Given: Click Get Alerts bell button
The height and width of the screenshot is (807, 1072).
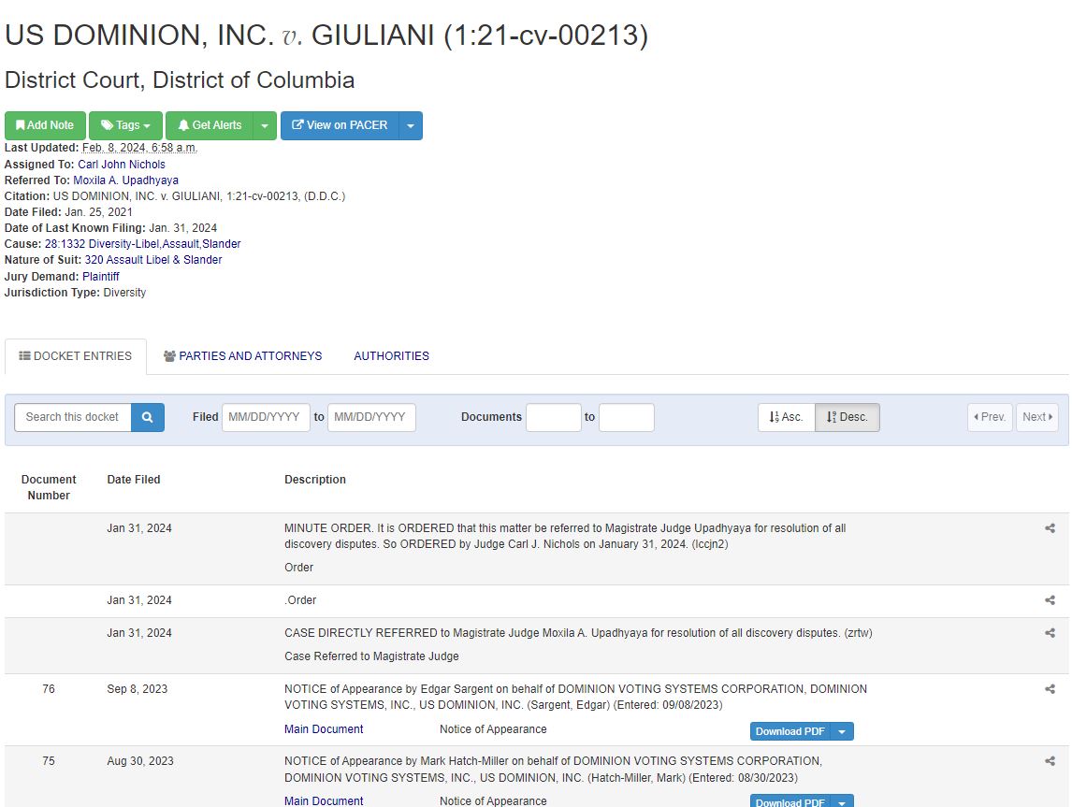Looking at the screenshot, I should coord(210,125).
